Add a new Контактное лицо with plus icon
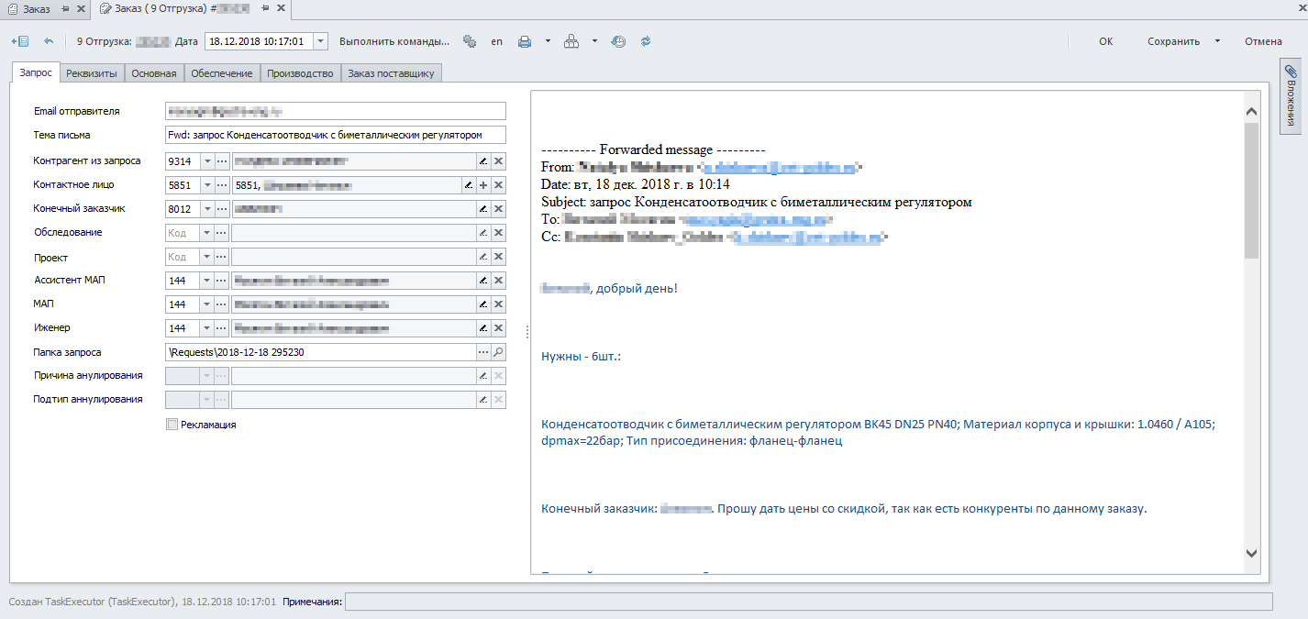1308x619 pixels. click(483, 185)
